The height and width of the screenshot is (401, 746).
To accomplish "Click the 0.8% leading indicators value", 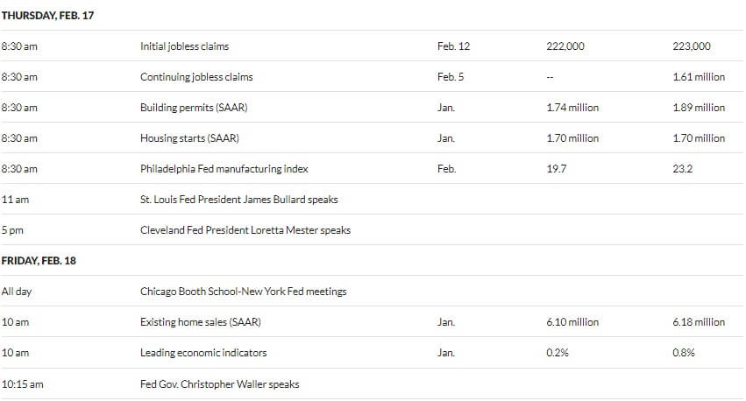I will point(684,353).
